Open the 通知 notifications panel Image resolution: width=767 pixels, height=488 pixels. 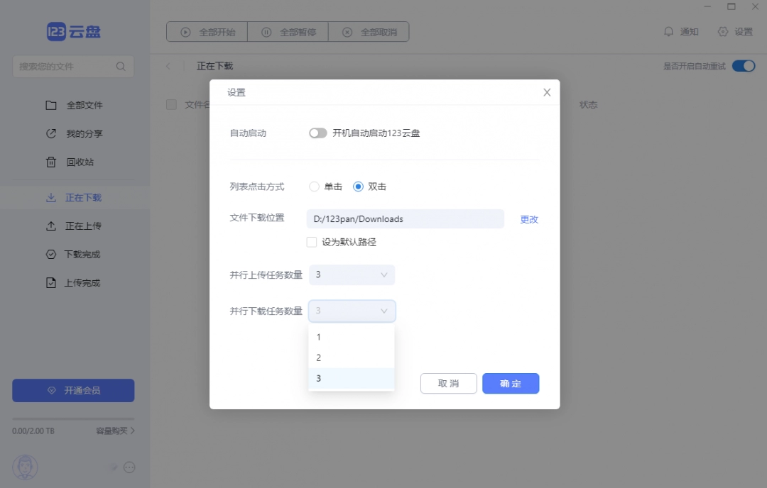point(681,32)
